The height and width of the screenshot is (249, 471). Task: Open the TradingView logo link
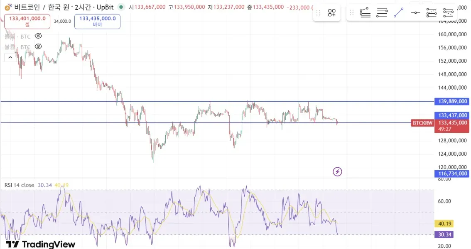41,244
